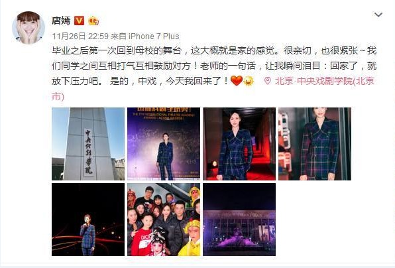
Task: Click the 11月26日 22:59 timestamp
Action: click(80, 36)
